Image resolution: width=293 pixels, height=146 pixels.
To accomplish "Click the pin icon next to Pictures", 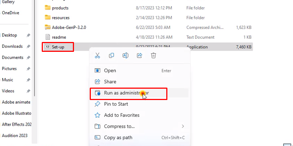I will tap(28, 69).
